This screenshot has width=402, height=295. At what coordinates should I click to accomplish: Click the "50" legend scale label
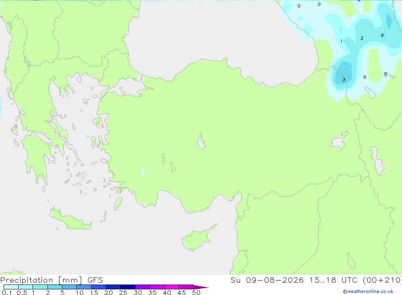[x=196, y=293]
